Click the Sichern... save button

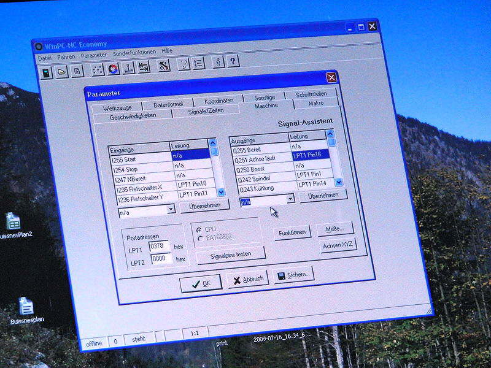(x=293, y=275)
